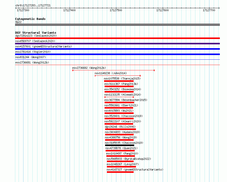The width and height of the screenshot is (227, 182).
Task: Click the blue esv2761416 variant bar
Action: pos(117,54)
